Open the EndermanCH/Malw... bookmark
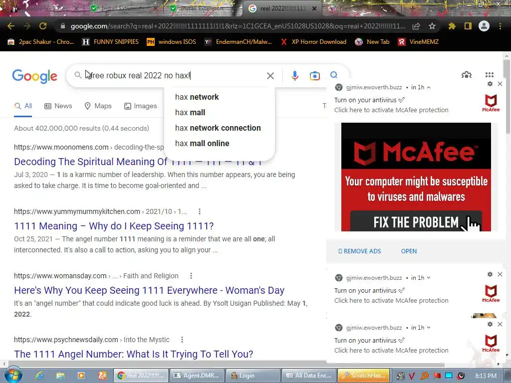The width and height of the screenshot is (511, 383). [x=238, y=42]
